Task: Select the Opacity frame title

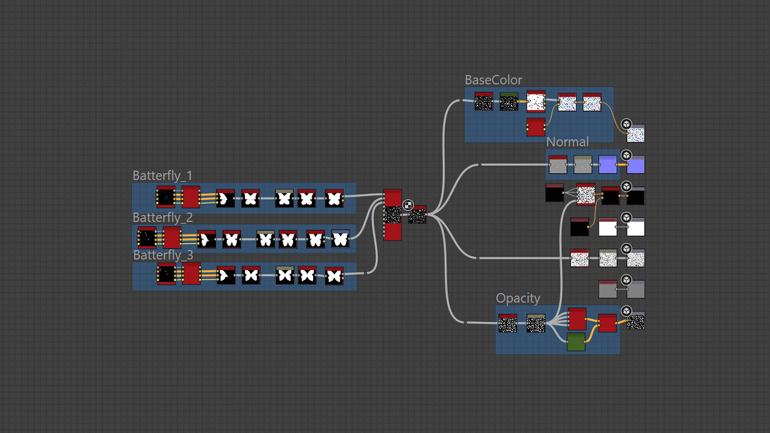Action: coord(518,298)
